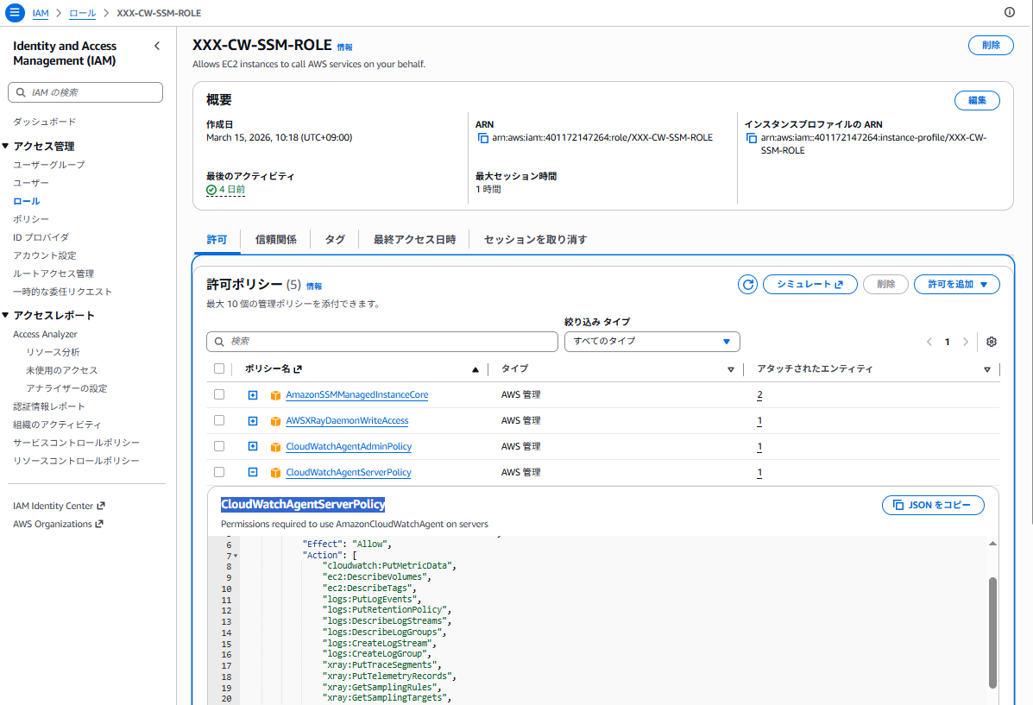Check the AmazonSSMManagedInstanceCore row checkbox
Image resolution: width=1033 pixels, height=705 pixels.
pyautogui.click(x=219, y=394)
